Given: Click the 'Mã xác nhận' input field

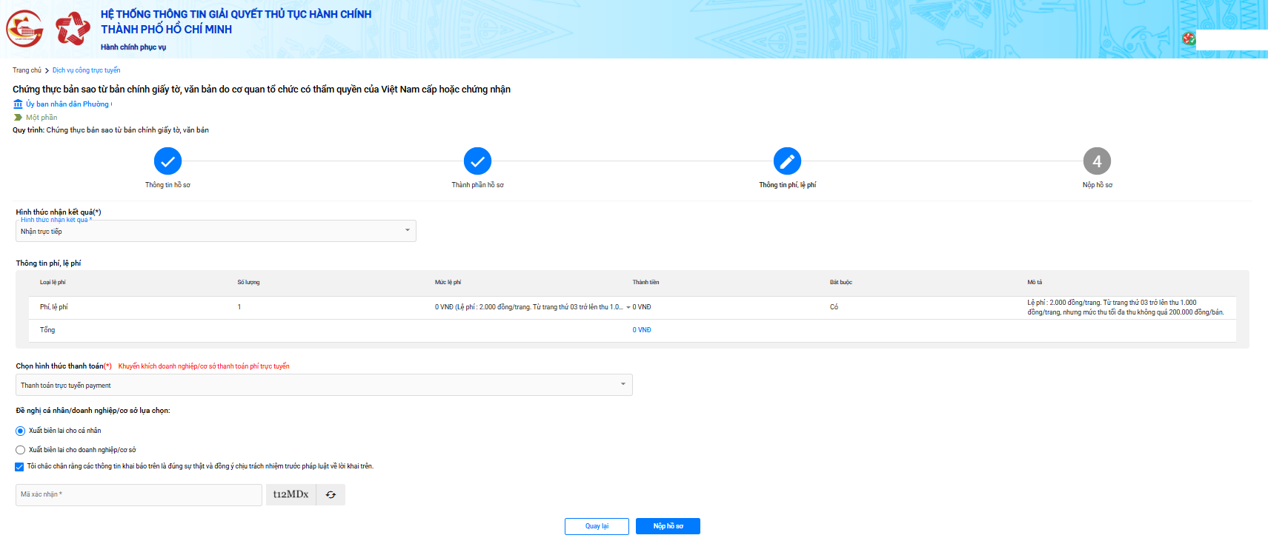Looking at the screenshot, I should click(139, 494).
